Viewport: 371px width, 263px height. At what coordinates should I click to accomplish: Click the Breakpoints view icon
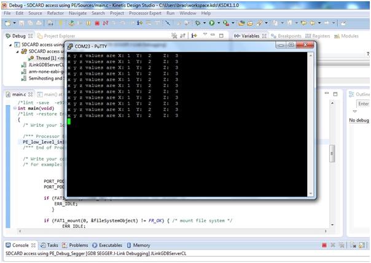point(273,36)
